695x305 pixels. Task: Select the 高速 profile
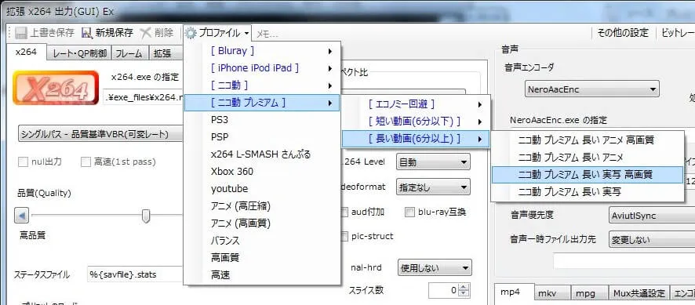click(x=263, y=275)
